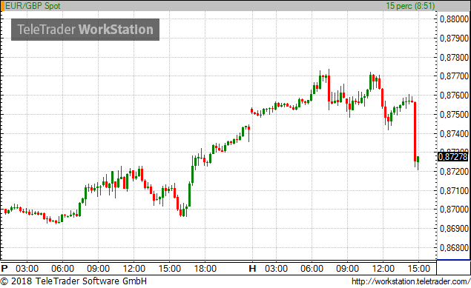
Task: Select the H day marker on time axis
Action: pyautogui.click(x=252, y=268)
